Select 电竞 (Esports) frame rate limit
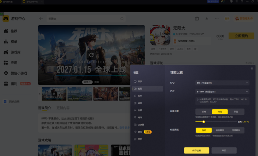 220,112
